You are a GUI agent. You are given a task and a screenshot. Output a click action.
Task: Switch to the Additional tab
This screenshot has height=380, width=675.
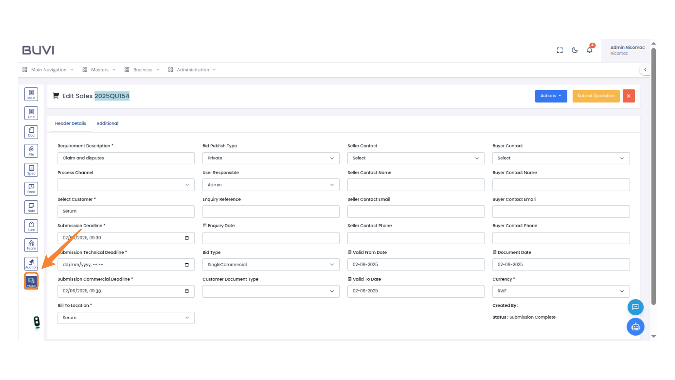(x=107, y=123)
